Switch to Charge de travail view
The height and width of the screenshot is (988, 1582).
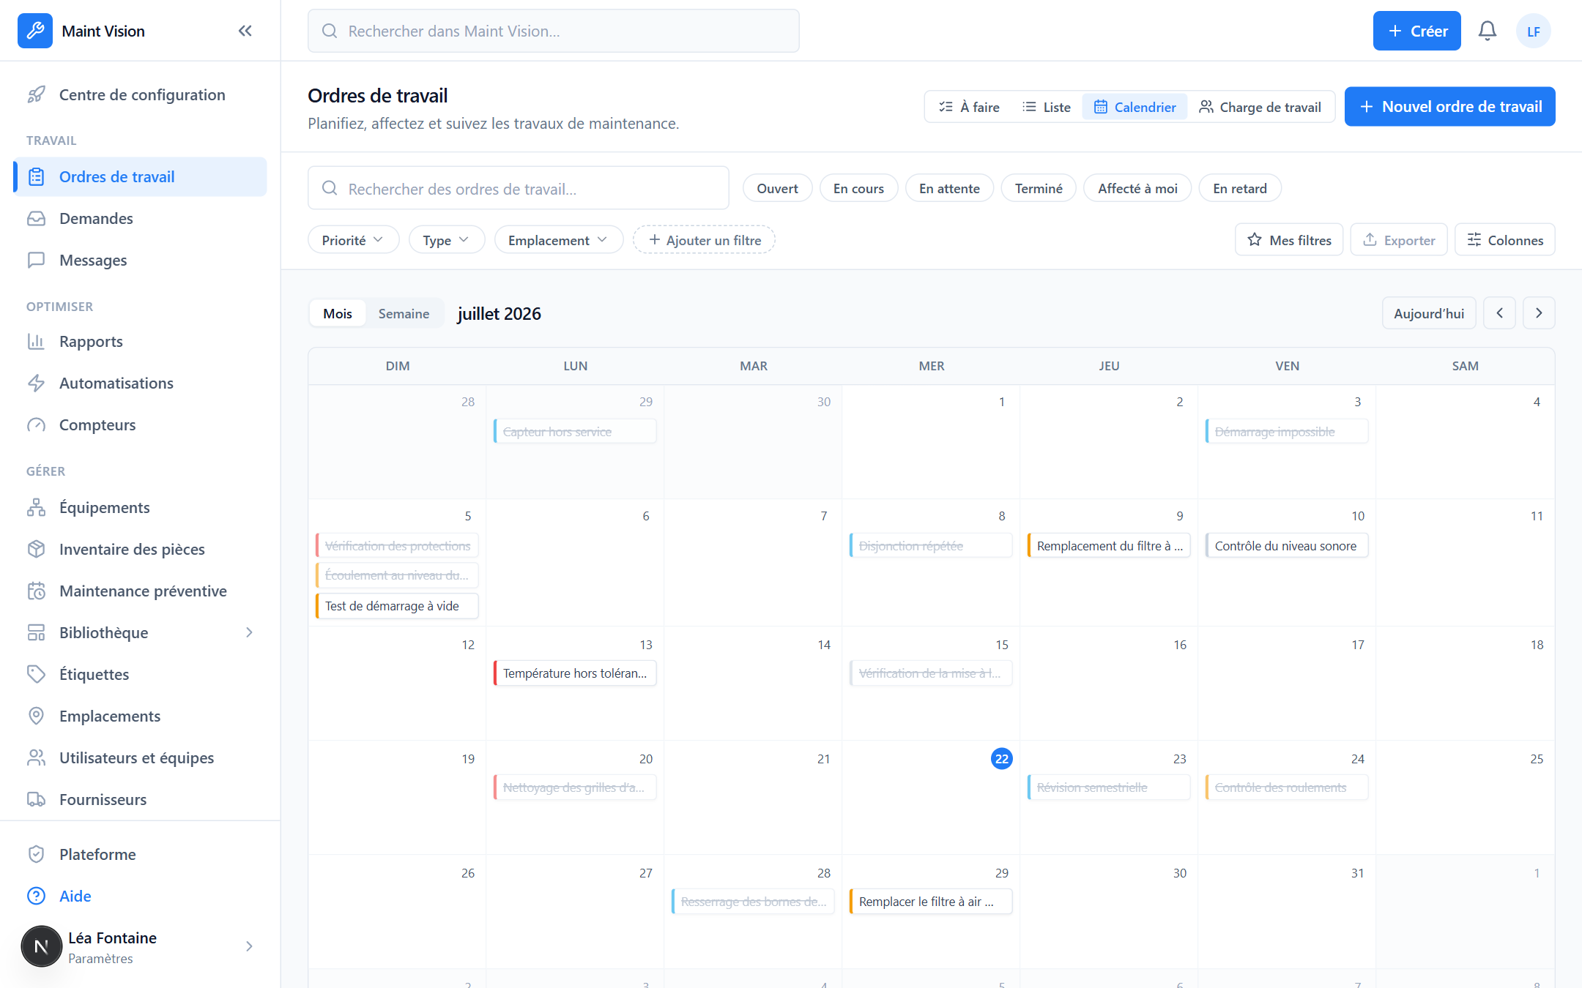[1260, 107]
